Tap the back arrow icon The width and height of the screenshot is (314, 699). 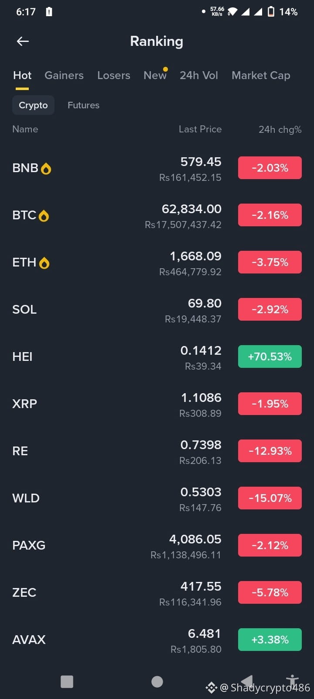[x=23, y=41]
